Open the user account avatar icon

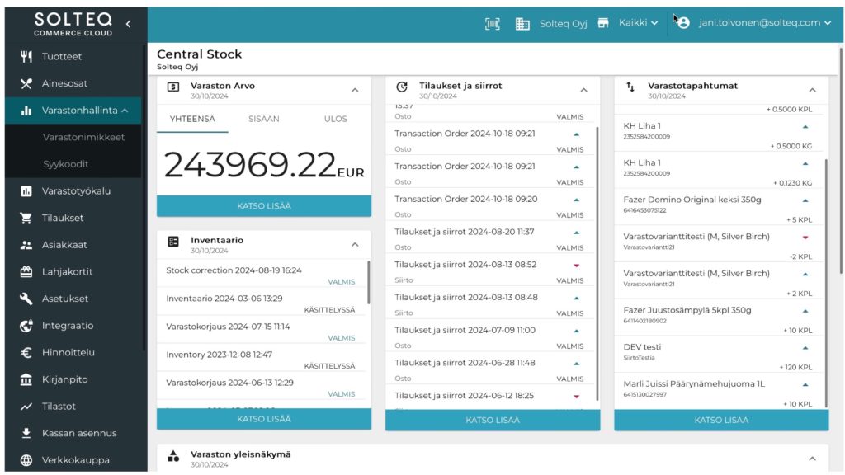tap(683, 23)
